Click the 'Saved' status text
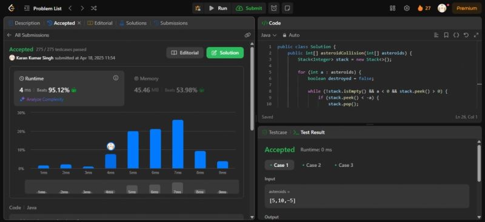 click(x=267, y=117)
